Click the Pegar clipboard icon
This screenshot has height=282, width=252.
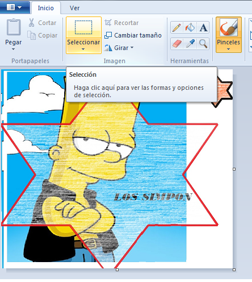(14, 27)
